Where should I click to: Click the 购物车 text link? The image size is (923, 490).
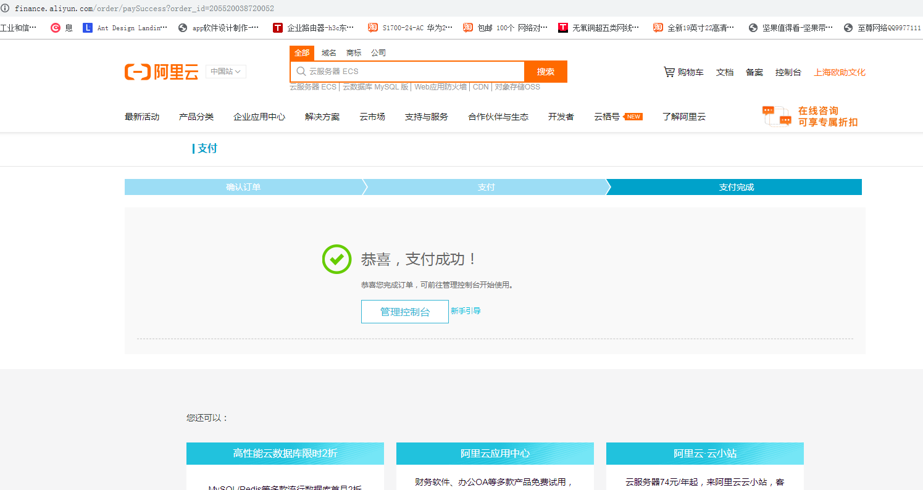coord(690,72)
